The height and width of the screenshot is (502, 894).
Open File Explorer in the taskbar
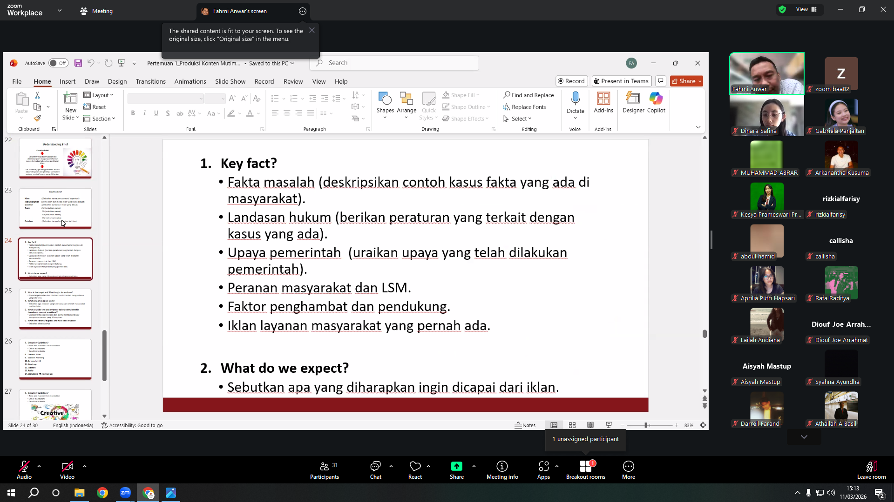click(79, 493)
